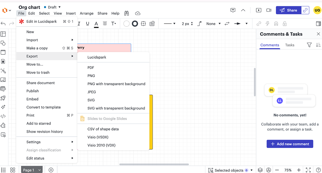Viewport: 322px width, 173px height.
Task: Open the layers icon in bottom bar
Action: pos(260,170)
